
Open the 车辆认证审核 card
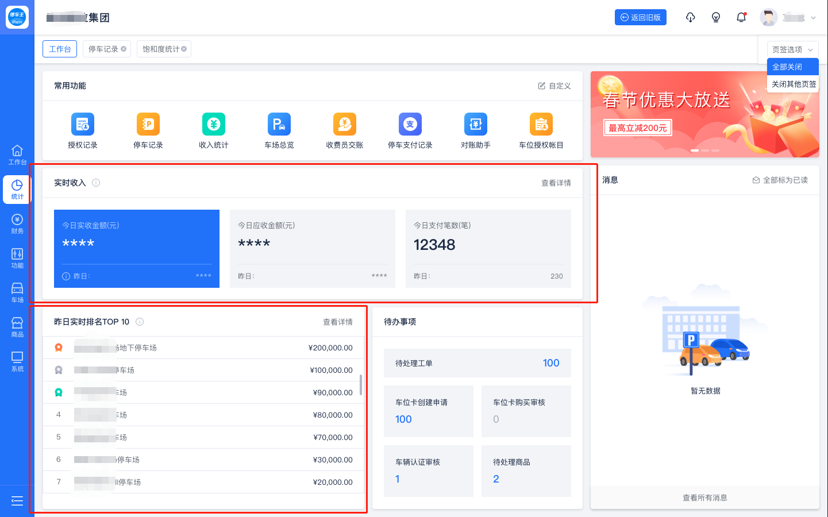[x=429, y=471]
